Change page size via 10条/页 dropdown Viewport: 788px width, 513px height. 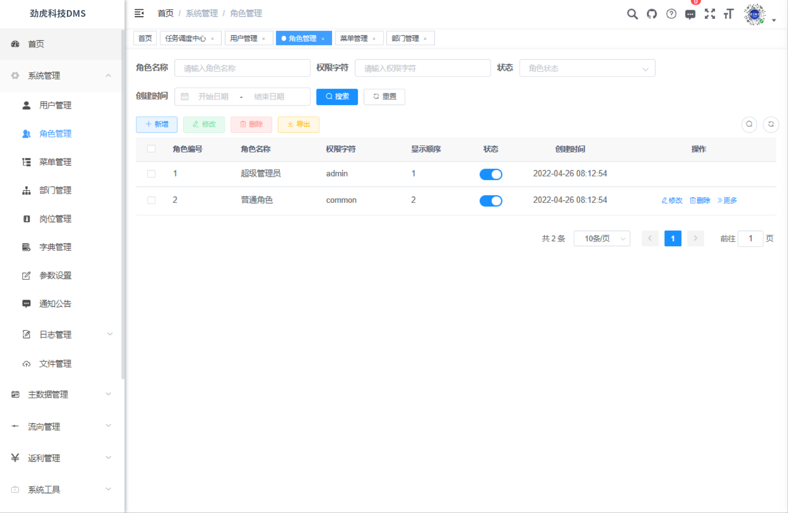pyautogui.click(x=602, y=238)
